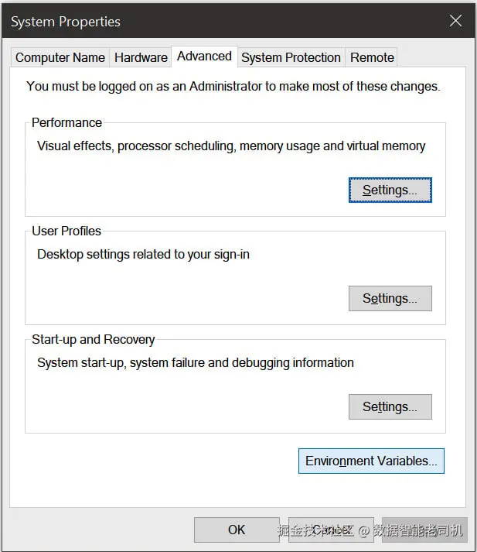This screenshot has width=477, height=552.
Task: Select the Advanced tab
Action: [x=204, y=56]
